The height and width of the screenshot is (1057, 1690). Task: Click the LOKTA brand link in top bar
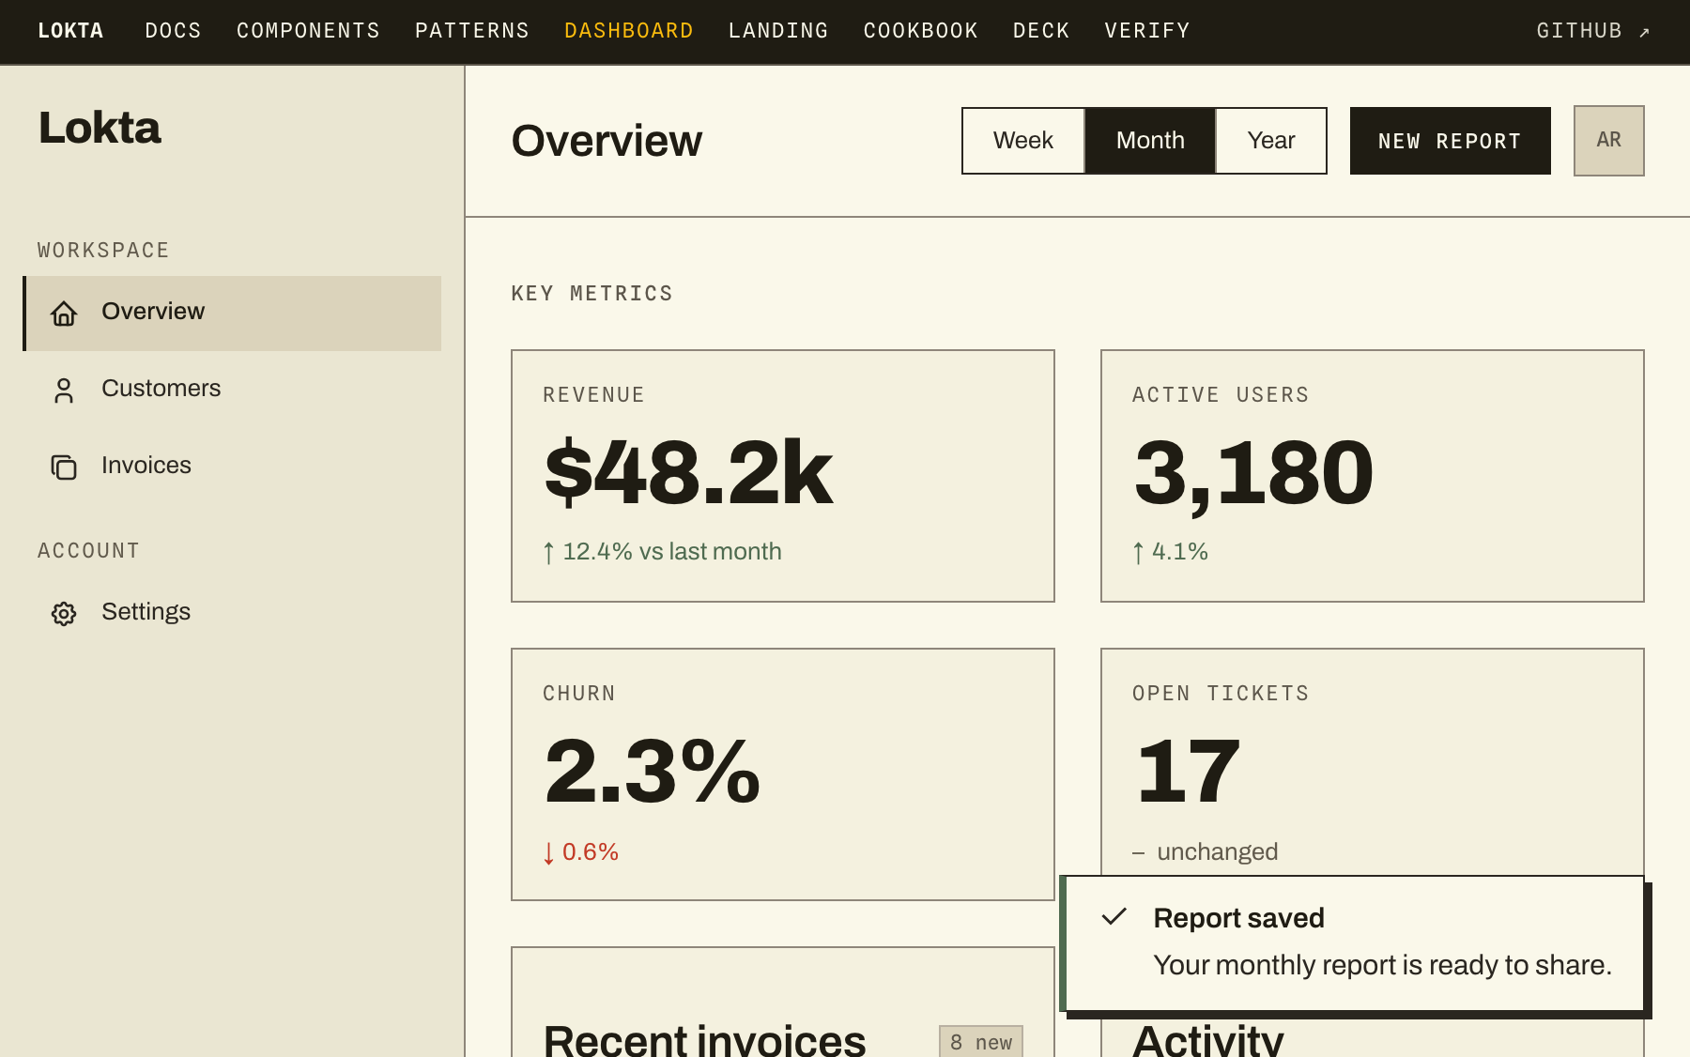tap(70, 31)
